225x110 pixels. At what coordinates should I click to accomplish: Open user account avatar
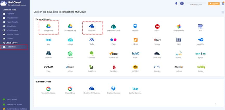coord(182,3)
